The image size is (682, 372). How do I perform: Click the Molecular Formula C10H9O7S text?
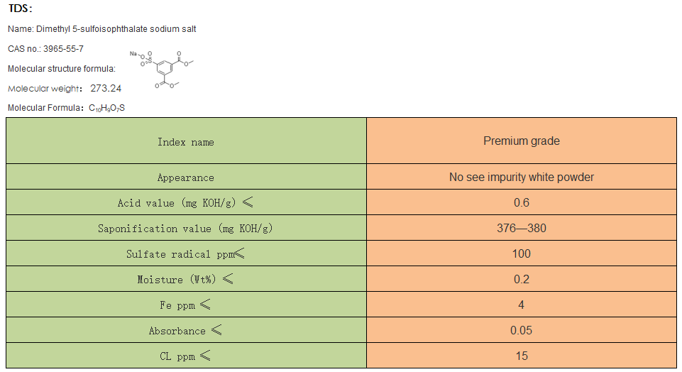click(x=67, y=108)
